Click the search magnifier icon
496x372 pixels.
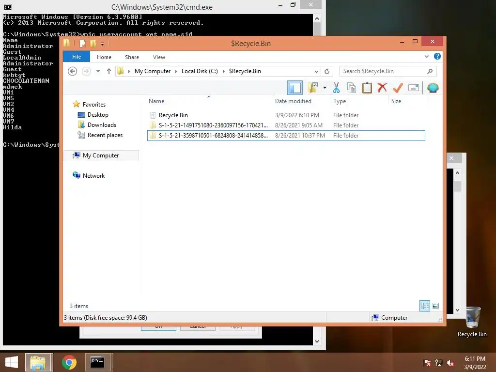(430, 71)
